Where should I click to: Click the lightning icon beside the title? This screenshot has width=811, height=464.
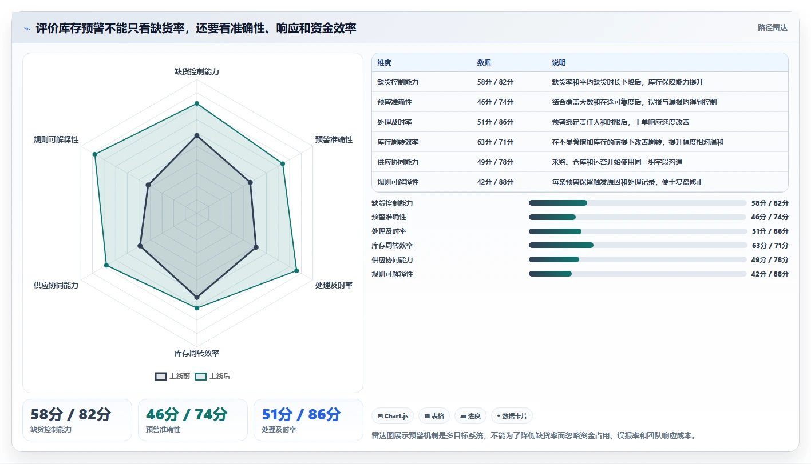click(x=27, y=29)
